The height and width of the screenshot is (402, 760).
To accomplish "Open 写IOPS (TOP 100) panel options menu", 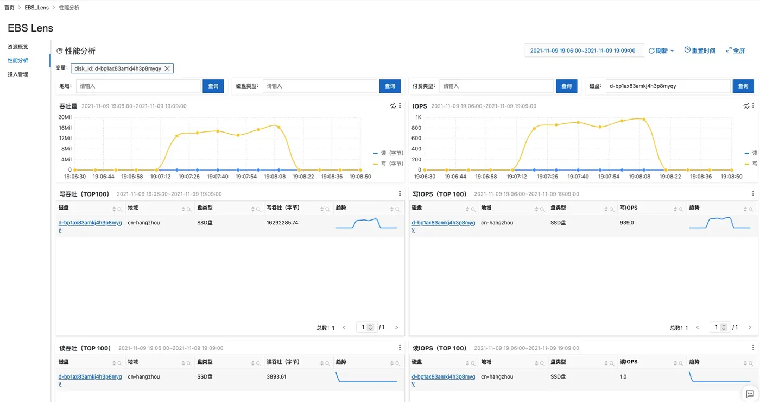I will tap(753, 193).
